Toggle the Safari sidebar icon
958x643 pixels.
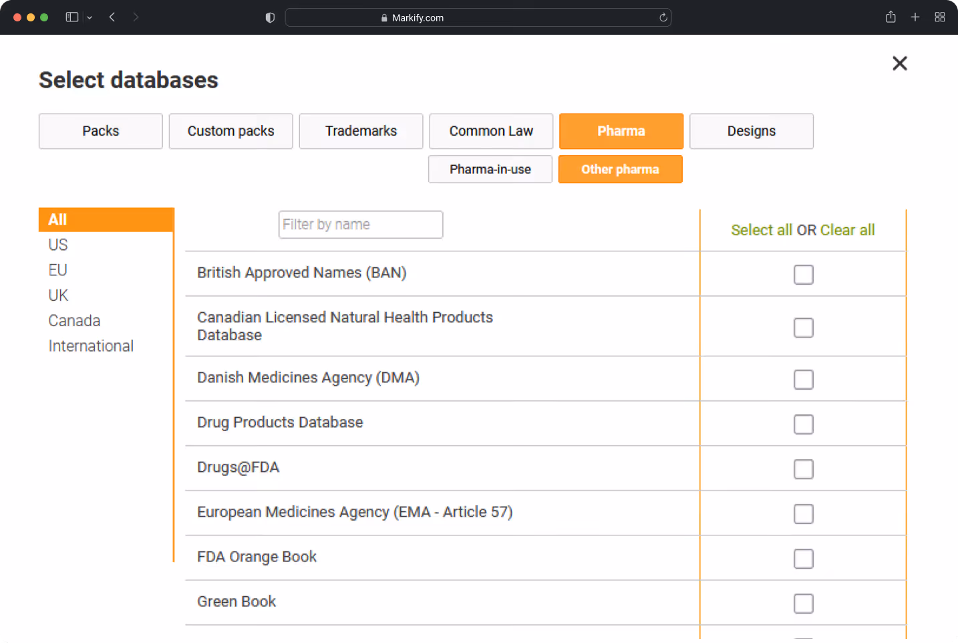pyautogui.click(x=72, y=17)
